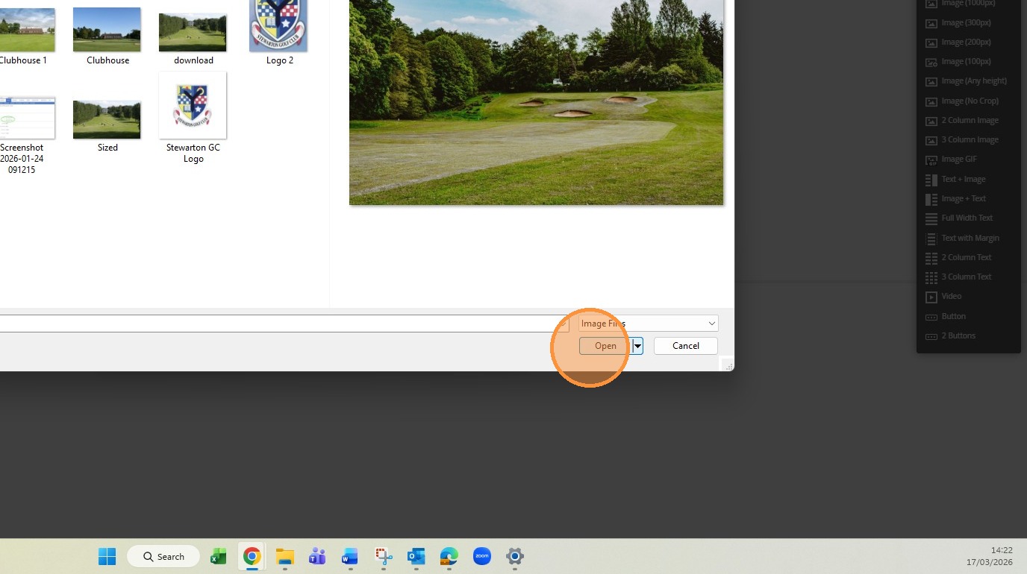
Task: Click the golf course preview image
Action: click(536, 102)
